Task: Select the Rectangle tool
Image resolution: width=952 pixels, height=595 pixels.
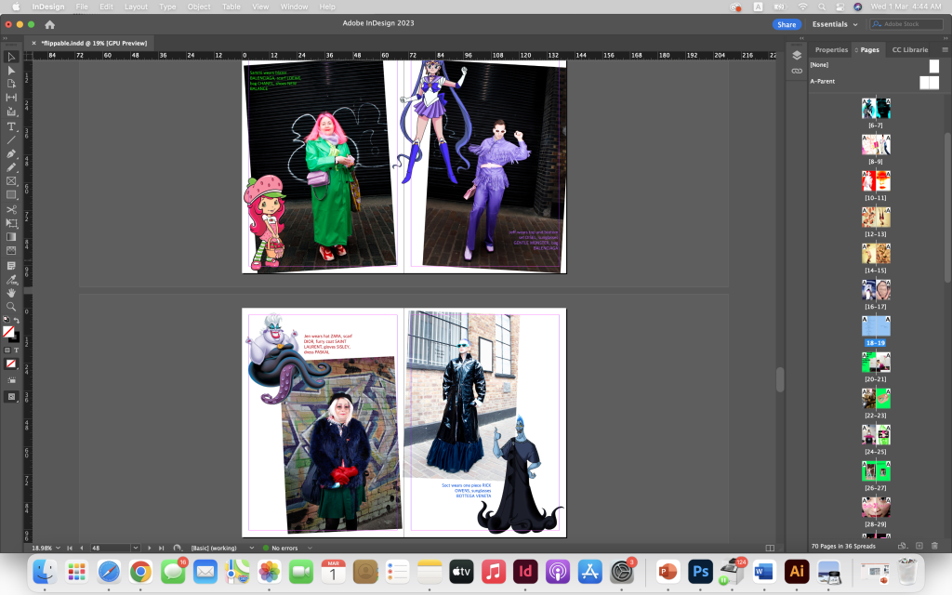Action: [x=11, y=195]
